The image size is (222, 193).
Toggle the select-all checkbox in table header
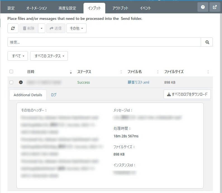click(11, 72)
